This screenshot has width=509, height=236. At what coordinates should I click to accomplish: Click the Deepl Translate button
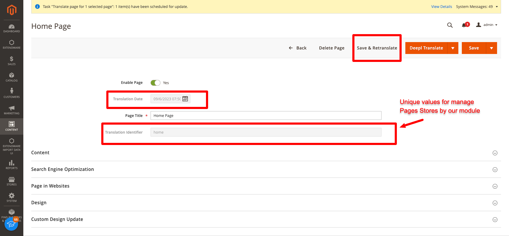click(426, 48)
